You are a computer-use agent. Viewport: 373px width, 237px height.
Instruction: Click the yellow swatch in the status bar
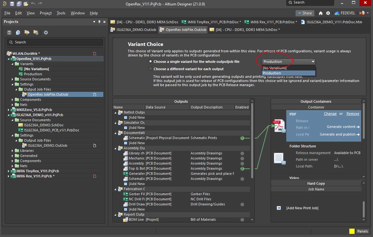click(x=352, y=231)
